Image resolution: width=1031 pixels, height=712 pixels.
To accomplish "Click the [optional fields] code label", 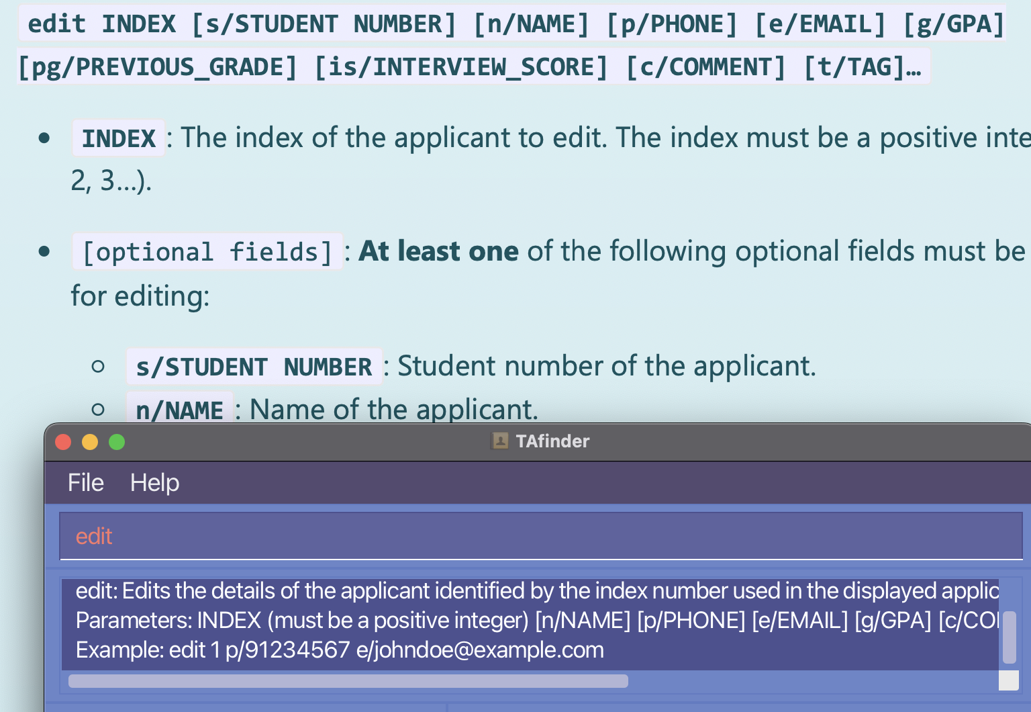I will tap(207, 252).
